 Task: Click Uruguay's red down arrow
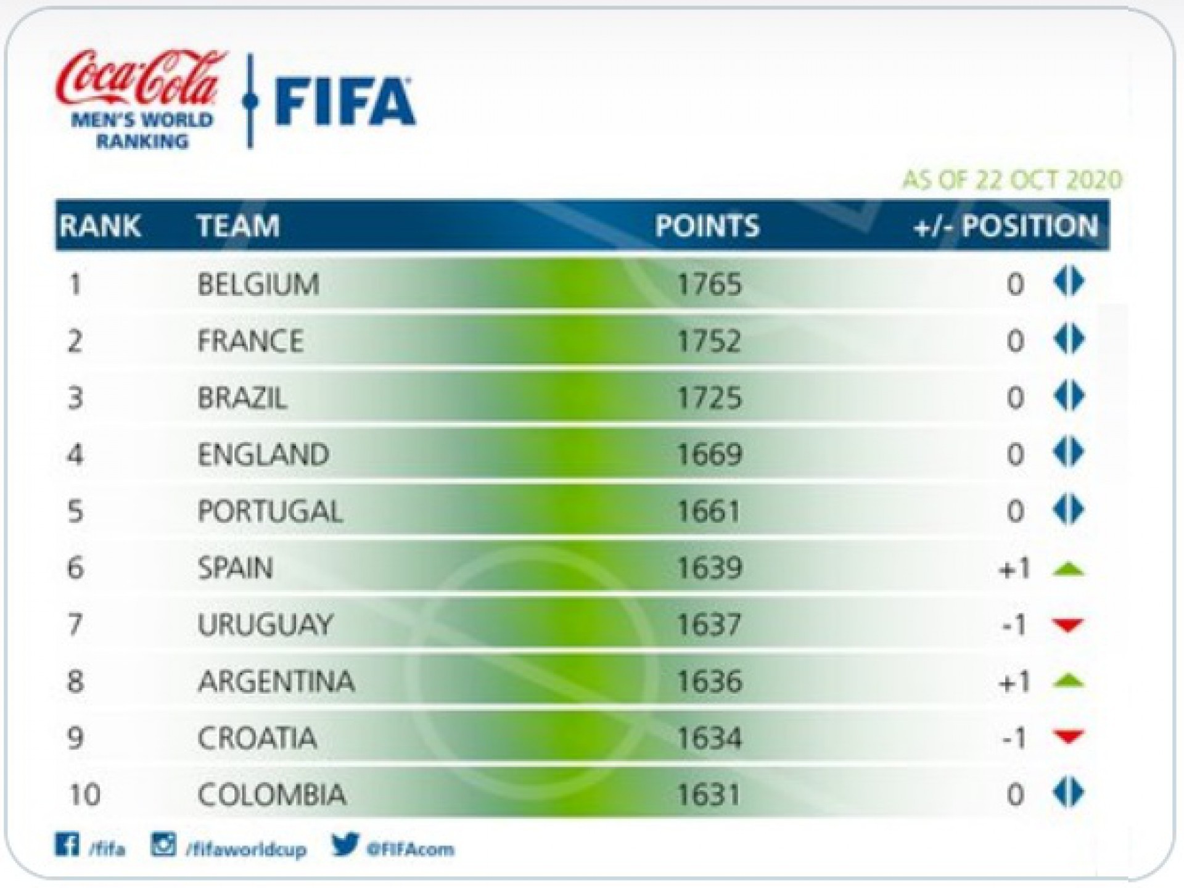1068,625
